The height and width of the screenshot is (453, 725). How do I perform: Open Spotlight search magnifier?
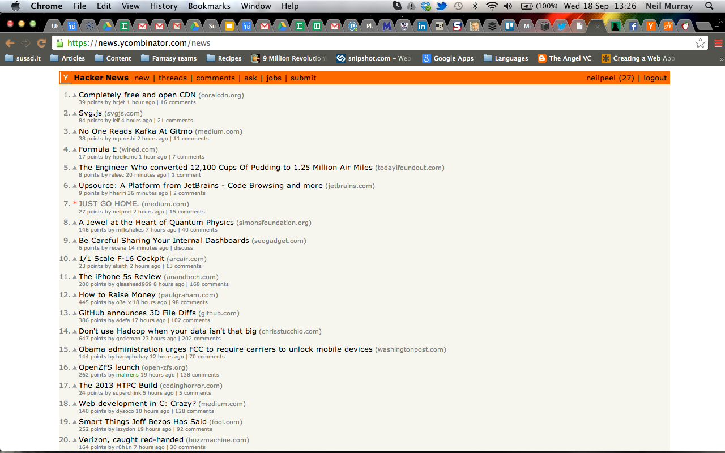coord(709,6)
